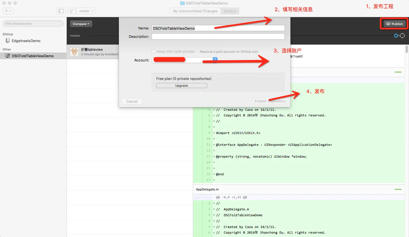Click the DSCFoldTableViewDemo computer icon
The image size is (409, 237).
pos(8,56)
